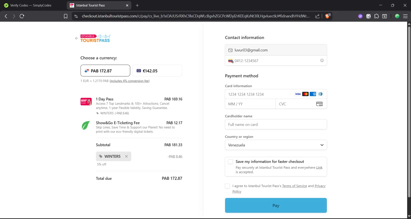
Task: Click the Show&Go E-Ticketing Fee title
Action: point(118,123)
